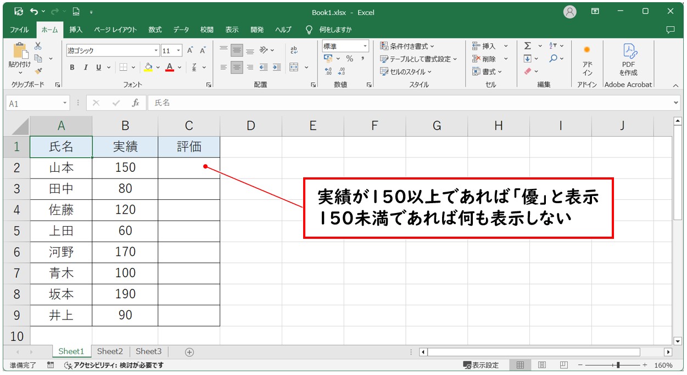This screenshot has width=687, height=375.
Task: Click the decrease indent icon
Action: coord(263,68)
